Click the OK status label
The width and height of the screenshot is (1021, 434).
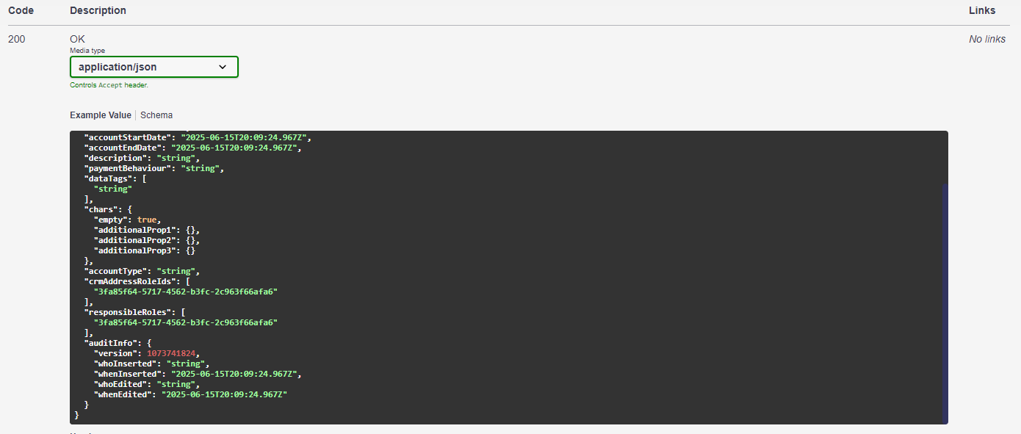point(77,38)
